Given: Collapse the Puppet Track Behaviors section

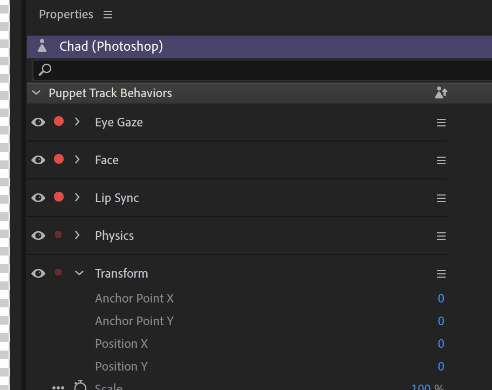Looking at the screenshot, I should click(x=36, y=93).
